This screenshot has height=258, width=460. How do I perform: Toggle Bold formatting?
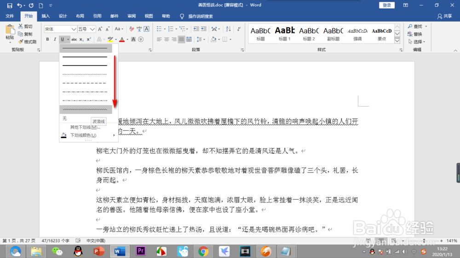coord(47,39)
